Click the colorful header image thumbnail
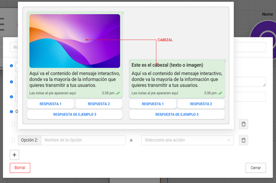The height and width of the screenshot is (183, 276). click(75, 41)
